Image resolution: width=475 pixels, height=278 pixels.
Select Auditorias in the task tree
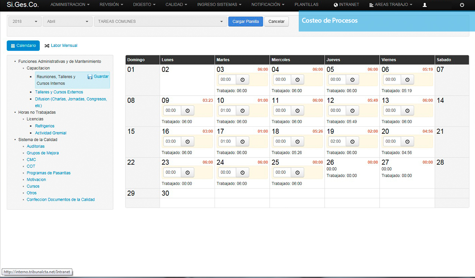[x=36, y=146]
